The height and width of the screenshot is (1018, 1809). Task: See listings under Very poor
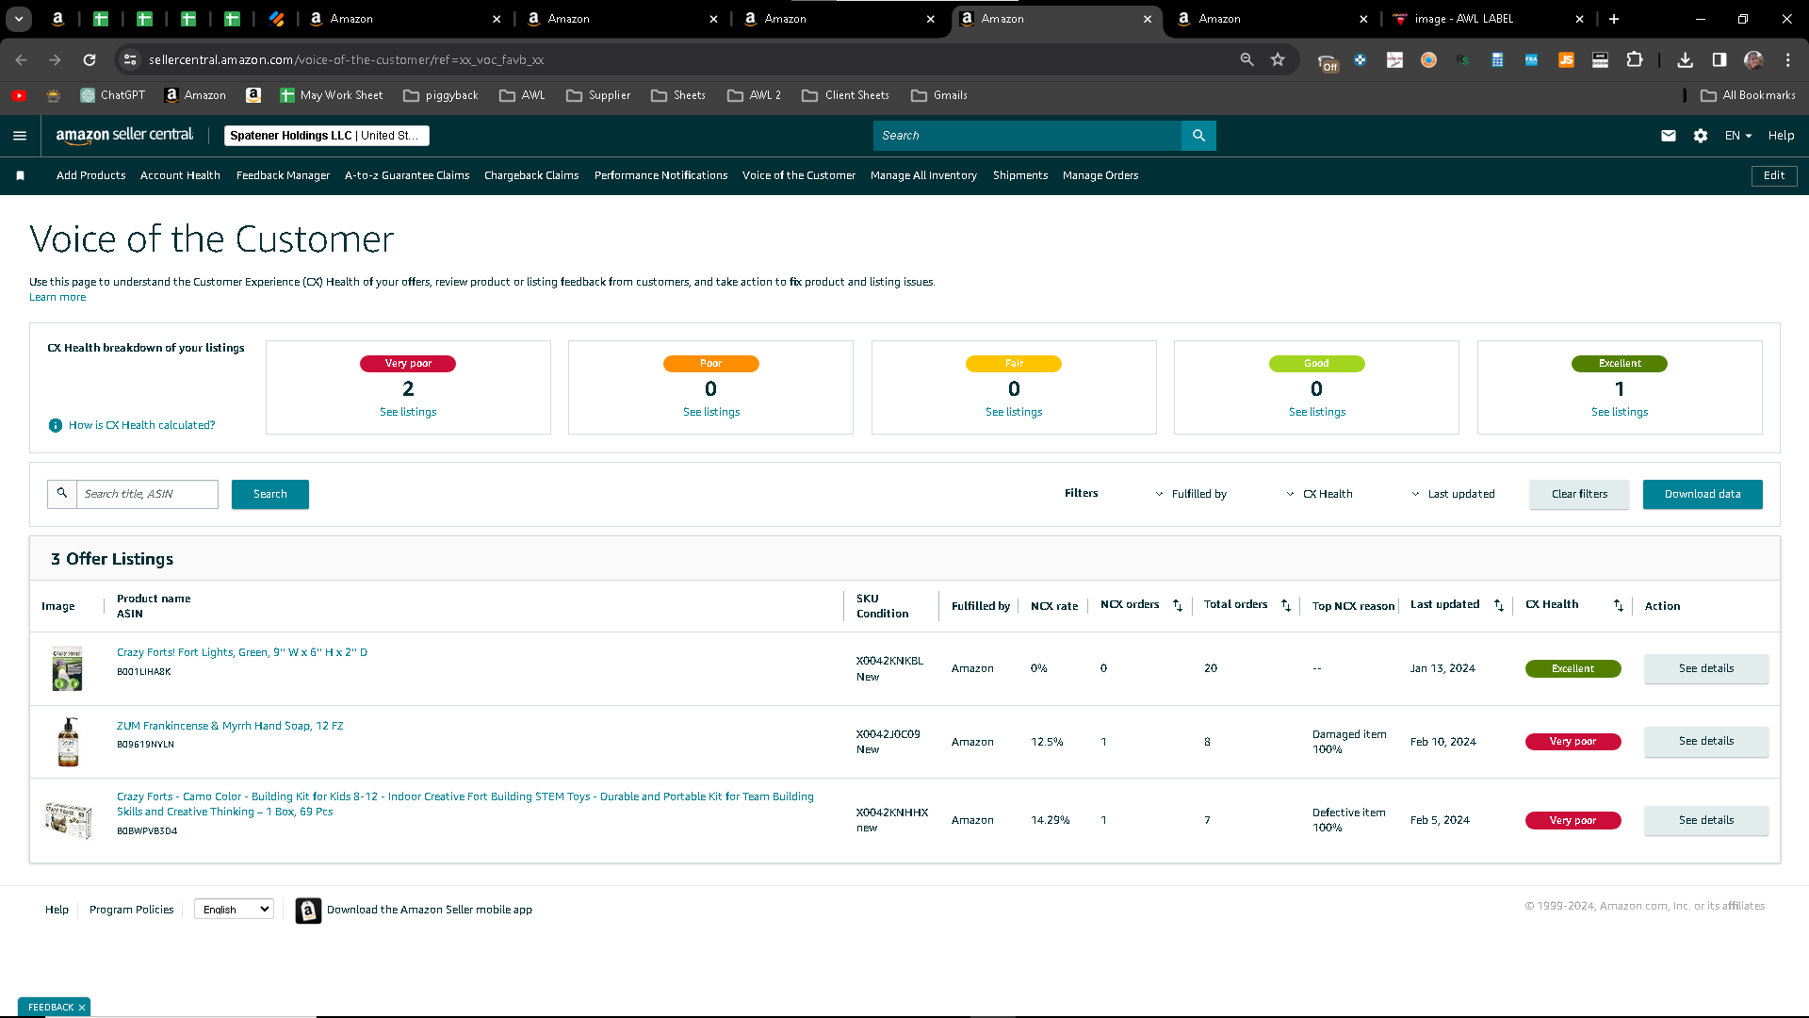408,412
